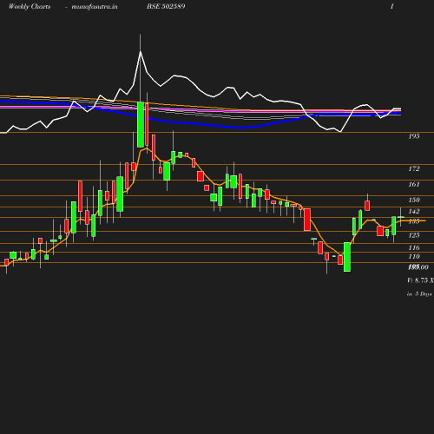Select the 116 price level label

tap(414, 247)
